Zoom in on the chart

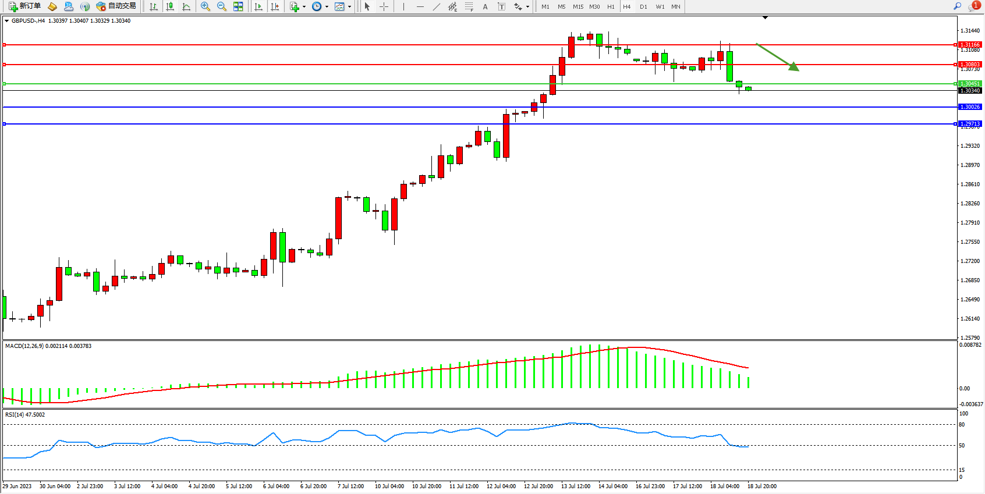pos(205,6)
